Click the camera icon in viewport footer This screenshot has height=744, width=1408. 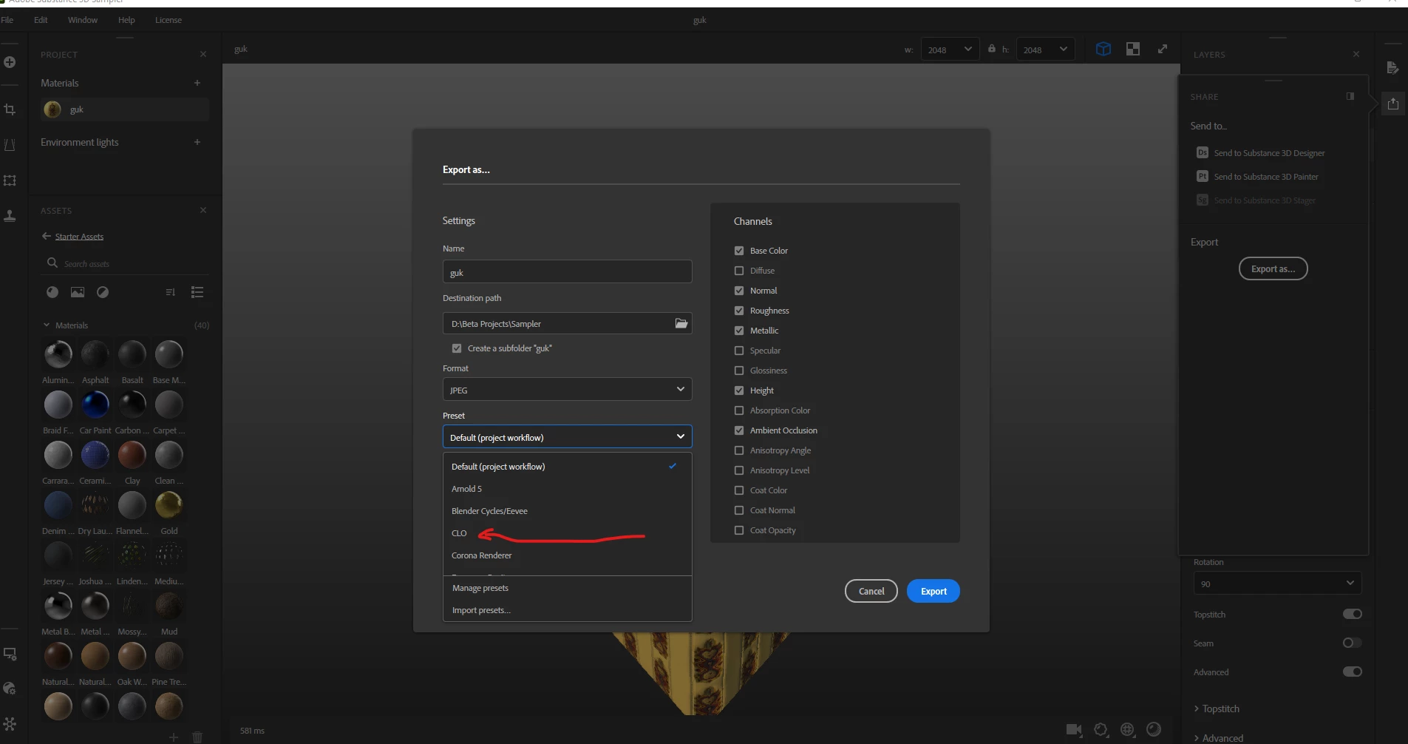(x=1074, y=730)
